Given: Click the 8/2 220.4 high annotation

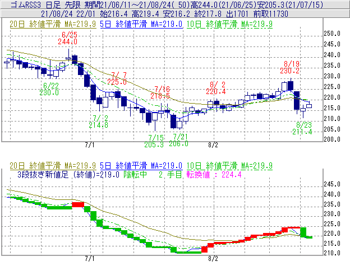Looking at the screenshot, I should point(215,88).
